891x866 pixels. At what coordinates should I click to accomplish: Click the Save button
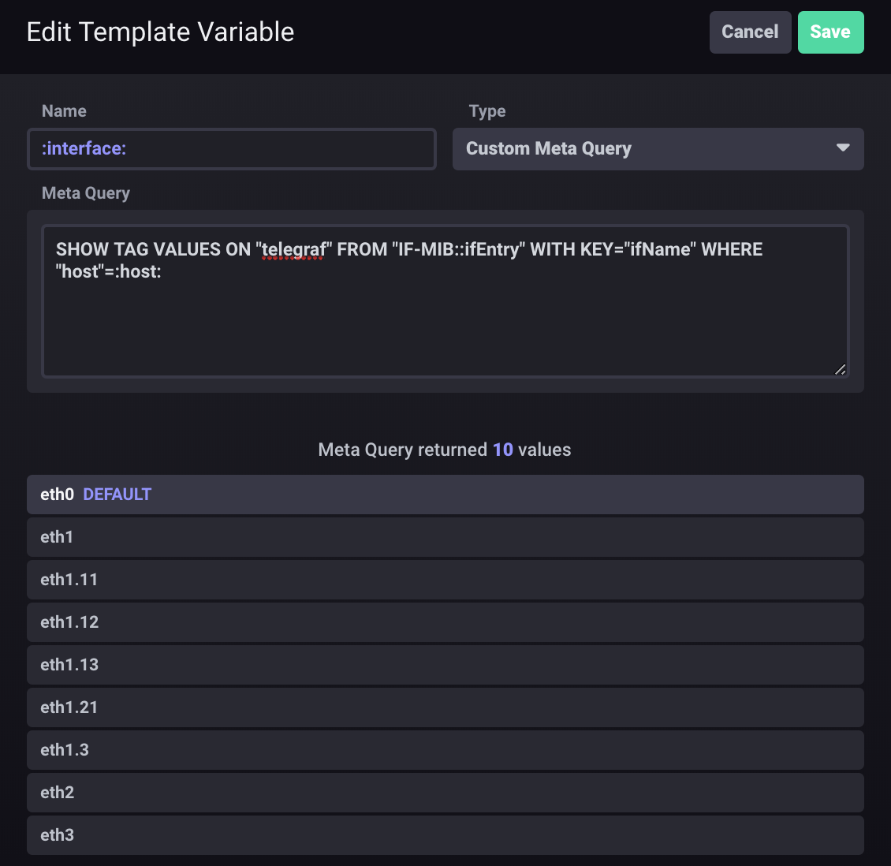tap(830, 32)
